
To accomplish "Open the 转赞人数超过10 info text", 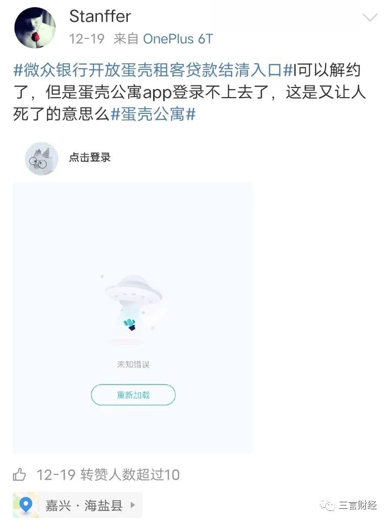I will (x=130, y=475).
